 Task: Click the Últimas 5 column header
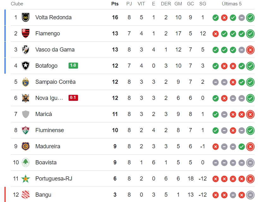pyautogui.click(x=232, y=4)
